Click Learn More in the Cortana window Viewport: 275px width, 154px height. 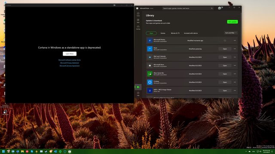[x=70, y=54]
